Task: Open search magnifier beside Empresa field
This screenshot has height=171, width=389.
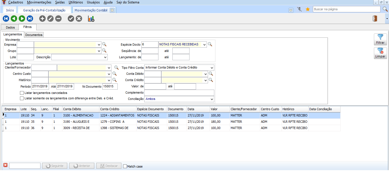Action: coord(104,44)
